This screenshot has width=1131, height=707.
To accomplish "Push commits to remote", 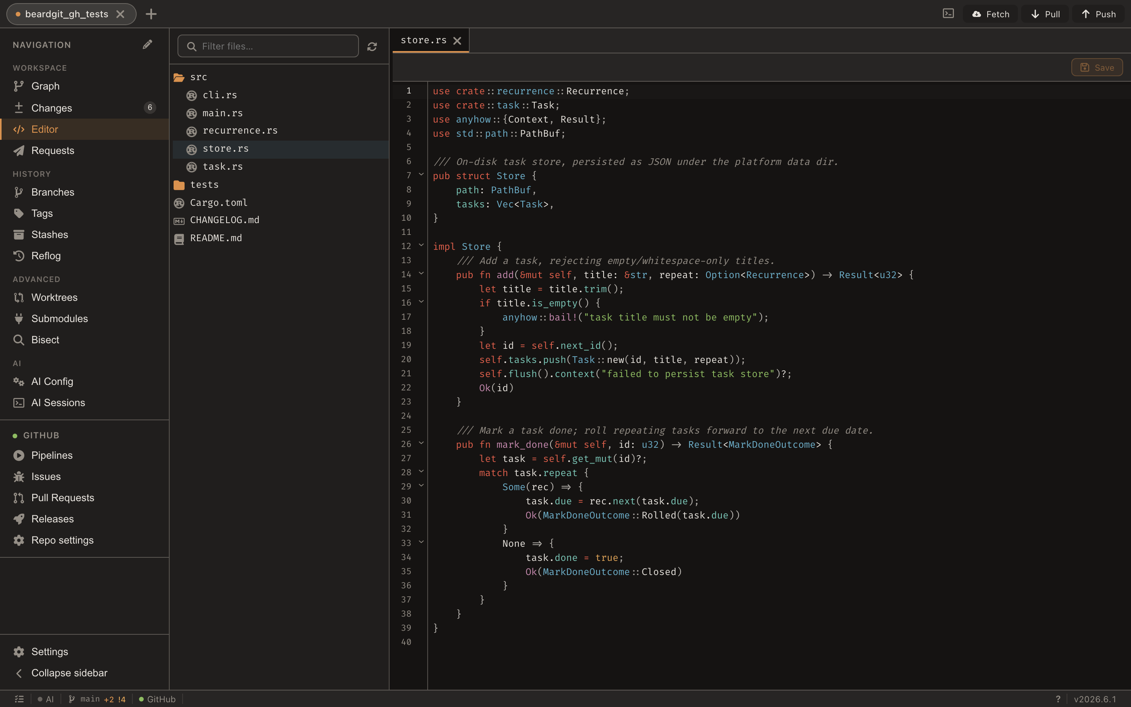I will pos(1099,14).
